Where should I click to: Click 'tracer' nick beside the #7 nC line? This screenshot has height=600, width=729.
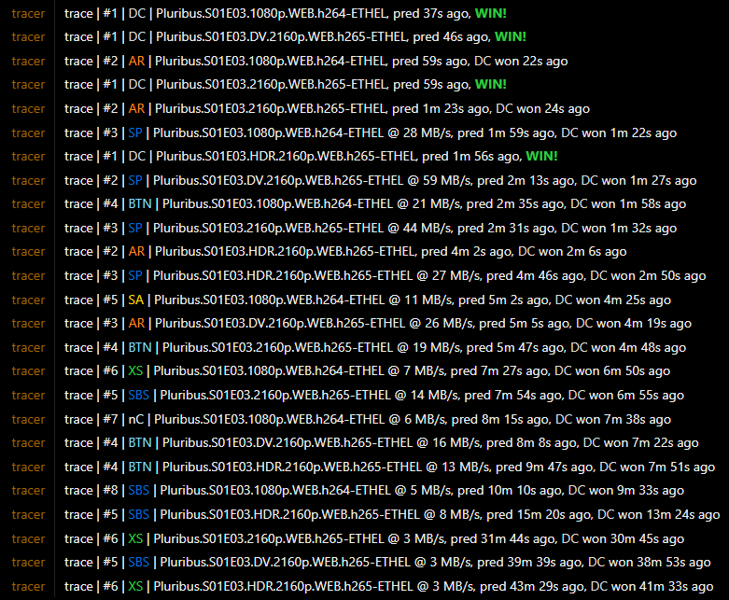tap(28, 419)
